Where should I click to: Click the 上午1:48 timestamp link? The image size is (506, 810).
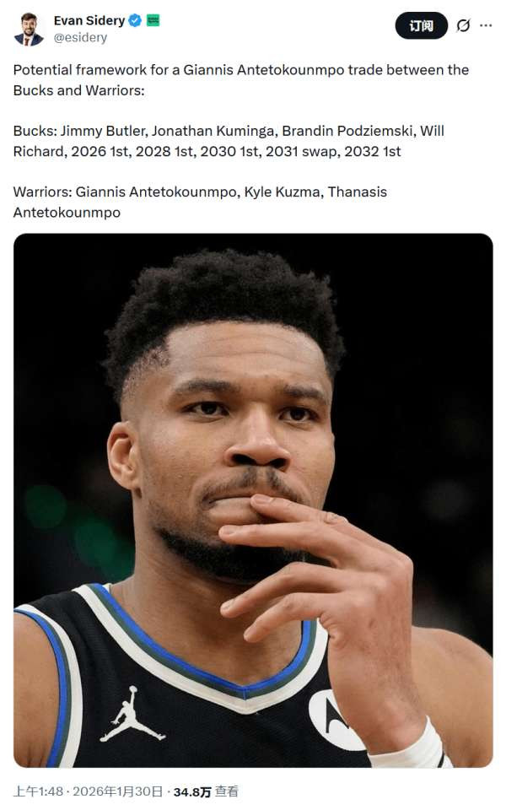(38, 791)
